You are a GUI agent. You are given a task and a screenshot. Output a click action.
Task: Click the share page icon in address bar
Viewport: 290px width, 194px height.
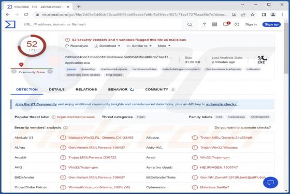point(243,14)
